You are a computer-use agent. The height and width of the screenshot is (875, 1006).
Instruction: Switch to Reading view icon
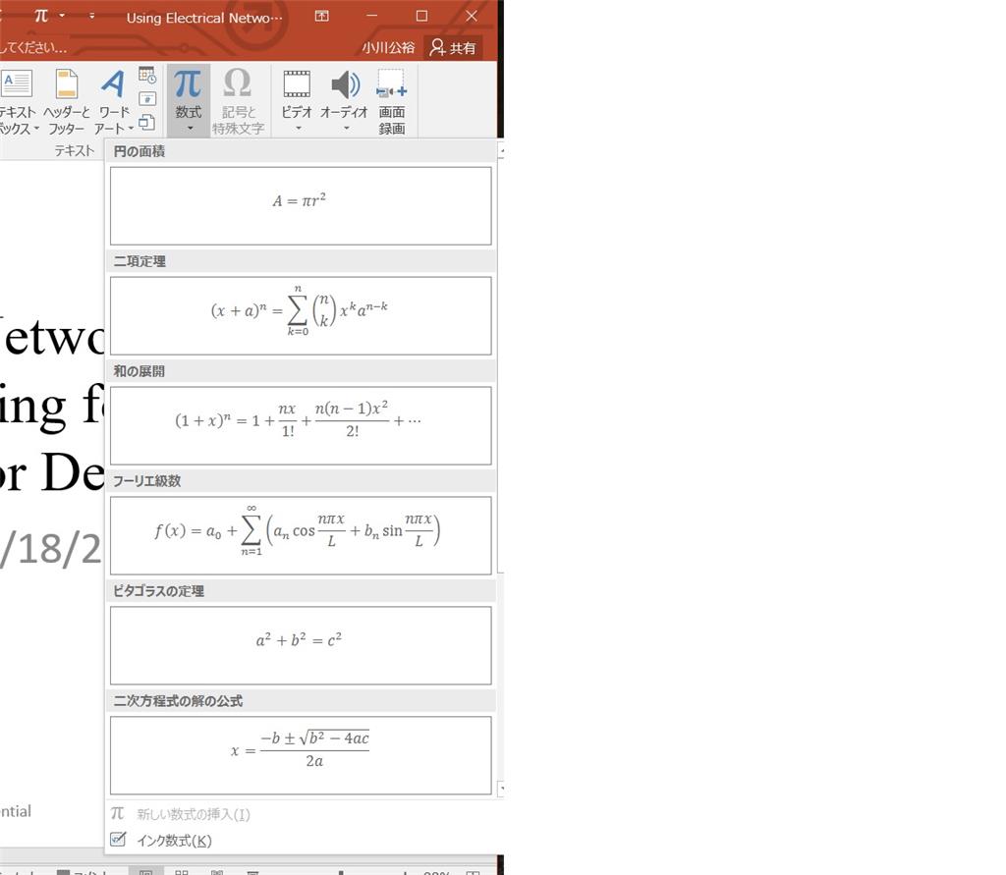217,872
